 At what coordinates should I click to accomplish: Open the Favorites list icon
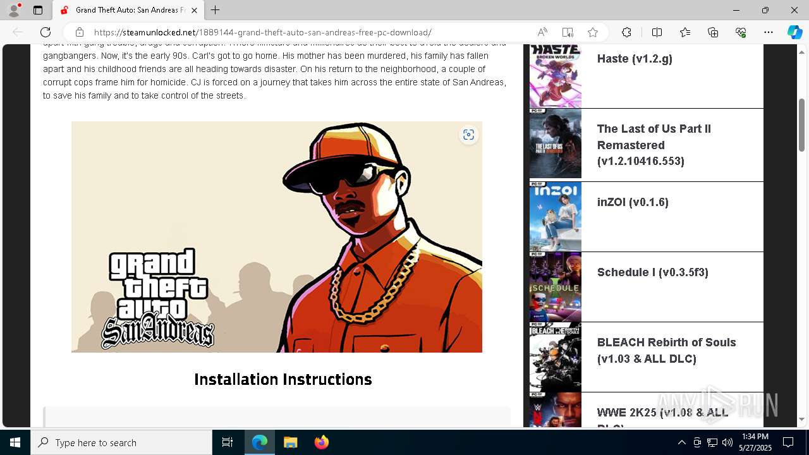click(x=685, y=32)
